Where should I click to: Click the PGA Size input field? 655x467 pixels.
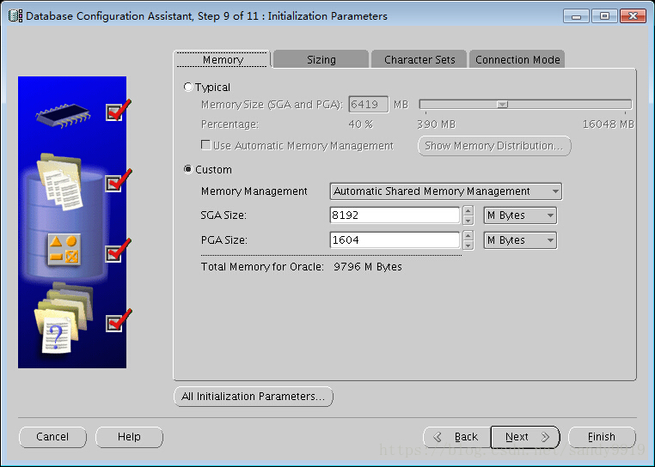pyautogui.click(x=395, y=240)
